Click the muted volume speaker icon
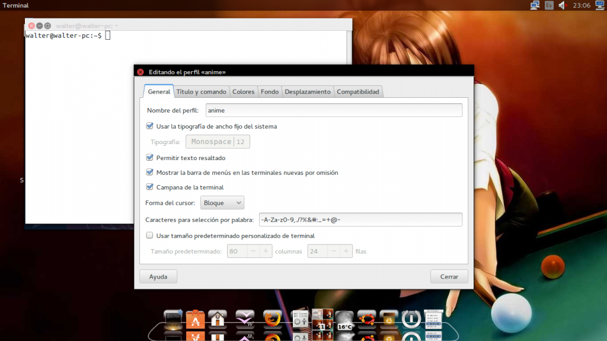 (x=563, y=5)
